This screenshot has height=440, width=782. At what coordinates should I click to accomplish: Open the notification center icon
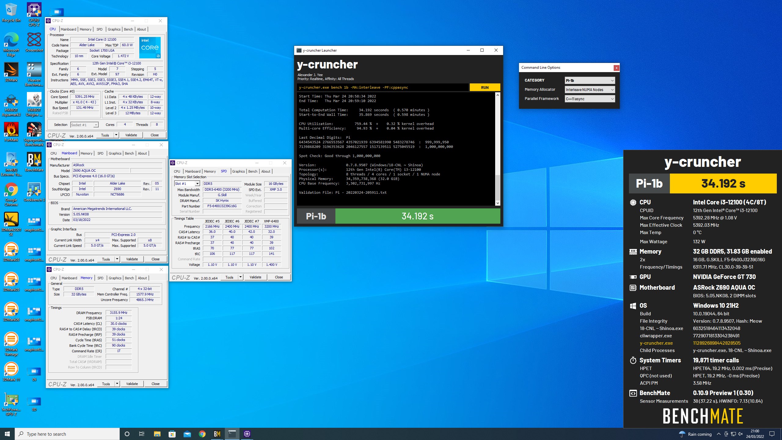772,434
